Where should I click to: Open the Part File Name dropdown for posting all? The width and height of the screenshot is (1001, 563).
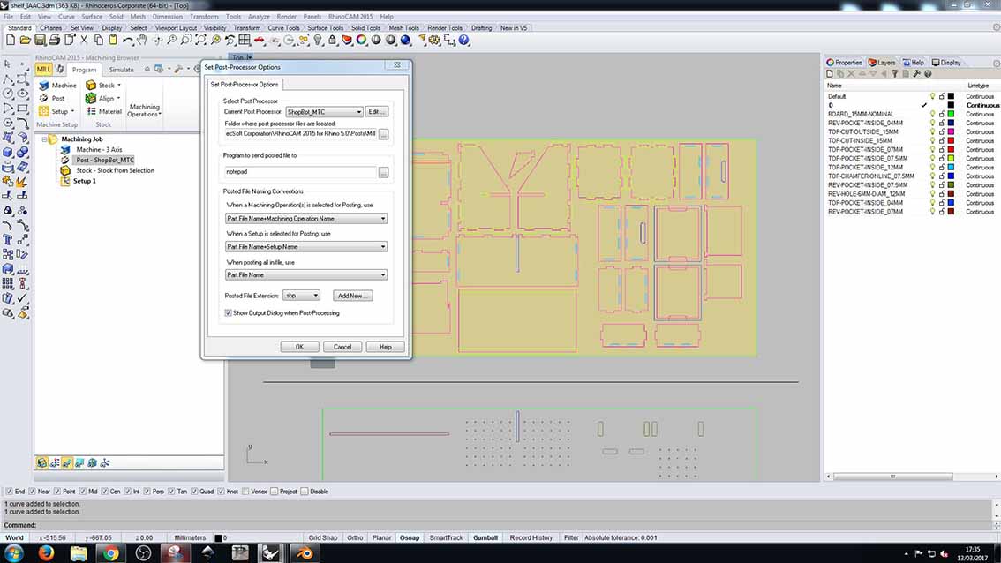[305, 274]
